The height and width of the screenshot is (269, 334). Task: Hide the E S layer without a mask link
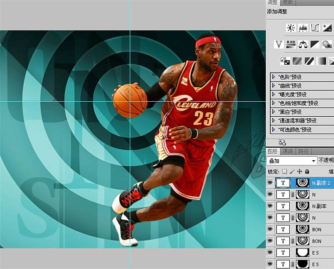coord(270,252)
